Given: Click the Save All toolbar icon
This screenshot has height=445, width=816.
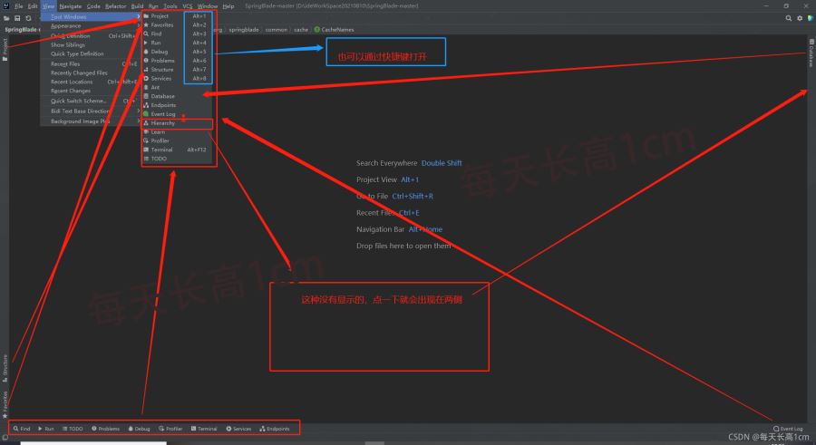Looking at the screenshot, I should point(17,18).
